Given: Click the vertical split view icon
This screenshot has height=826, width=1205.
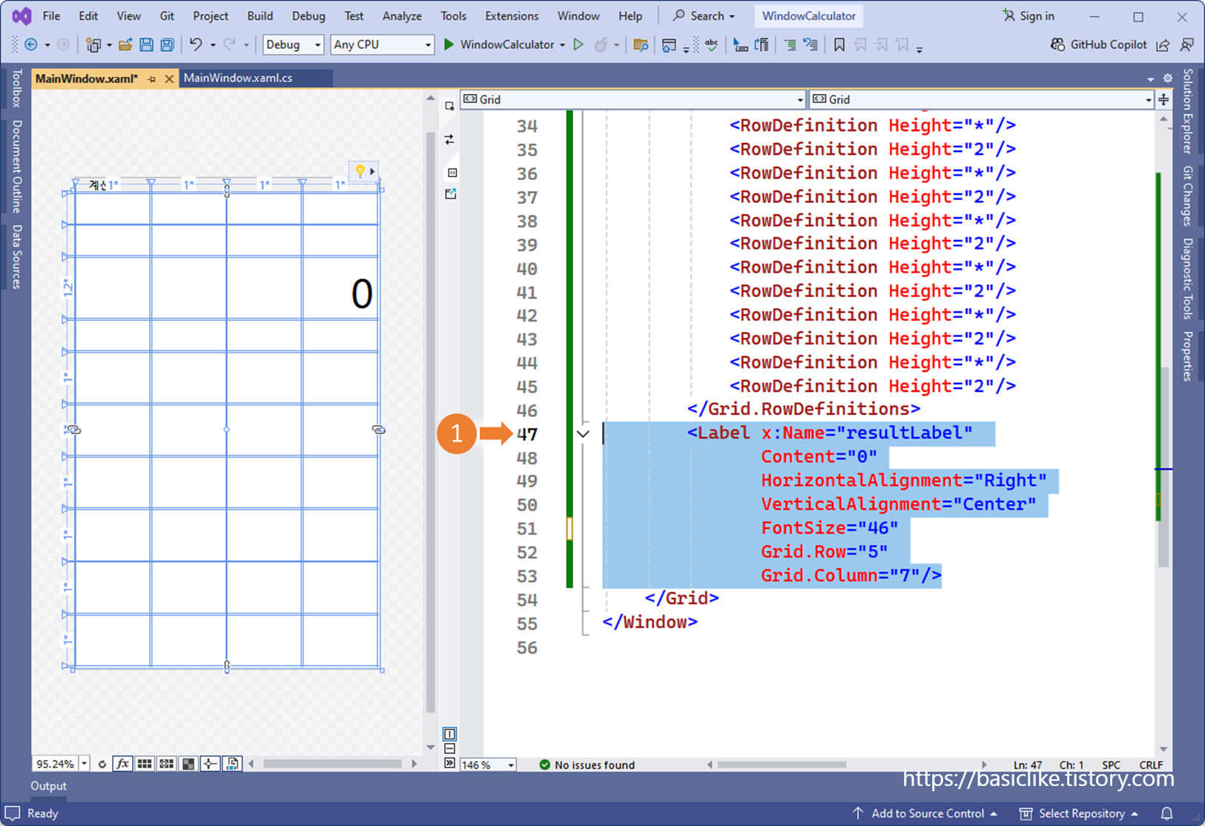Looking at the screenshot, I should pos(449,734).
